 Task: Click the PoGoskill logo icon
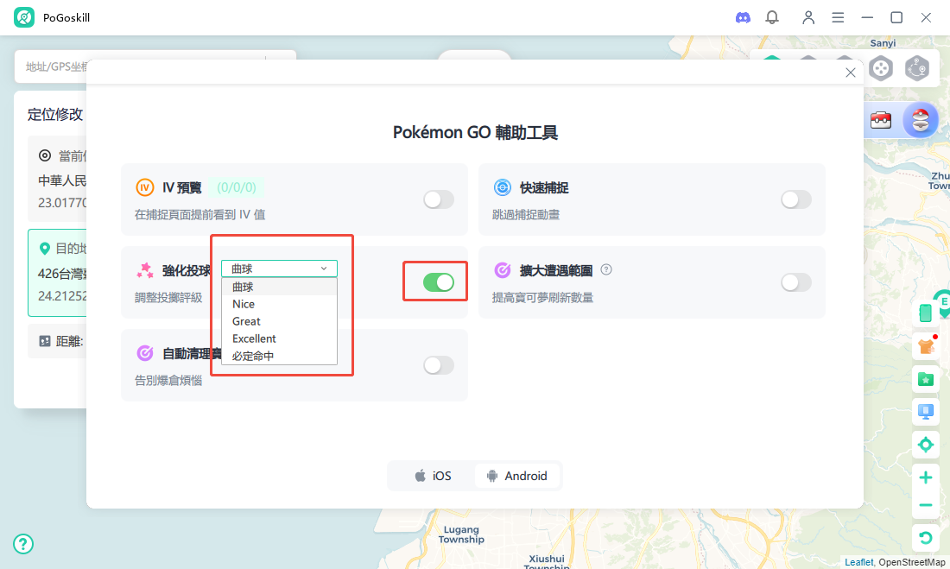24,17
